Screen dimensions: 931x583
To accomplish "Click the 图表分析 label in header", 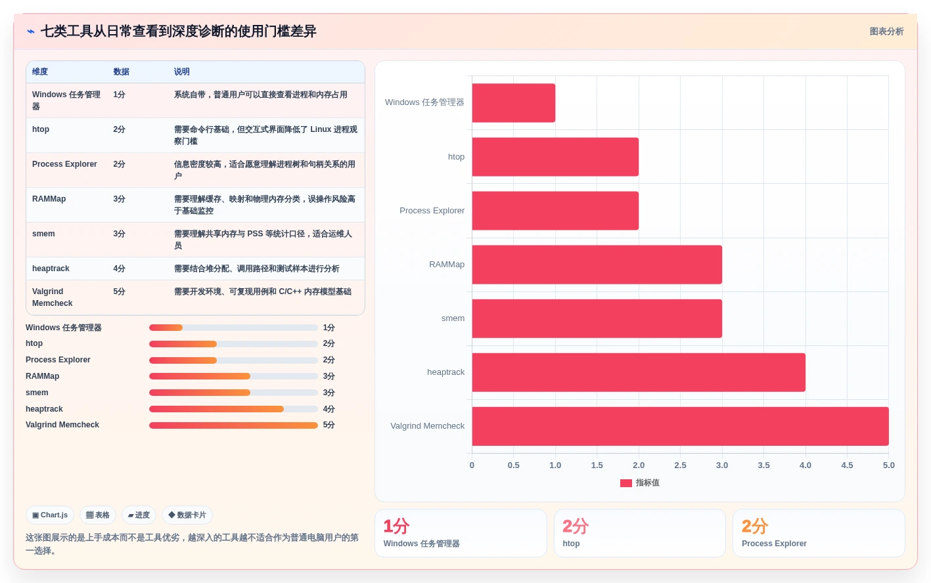I will pos(886,32).
